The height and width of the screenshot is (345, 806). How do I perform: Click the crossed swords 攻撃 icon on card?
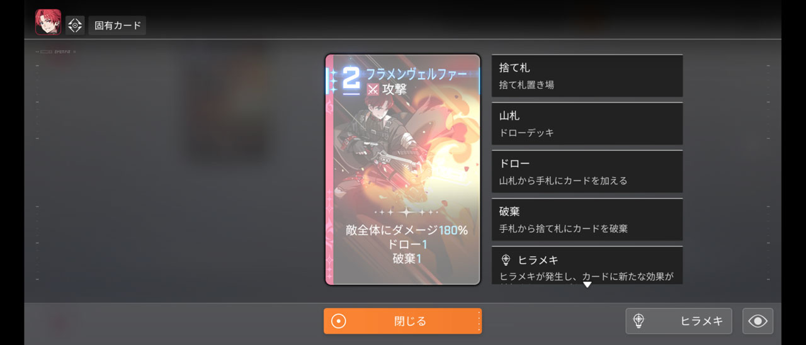click(x=373, y=90)
